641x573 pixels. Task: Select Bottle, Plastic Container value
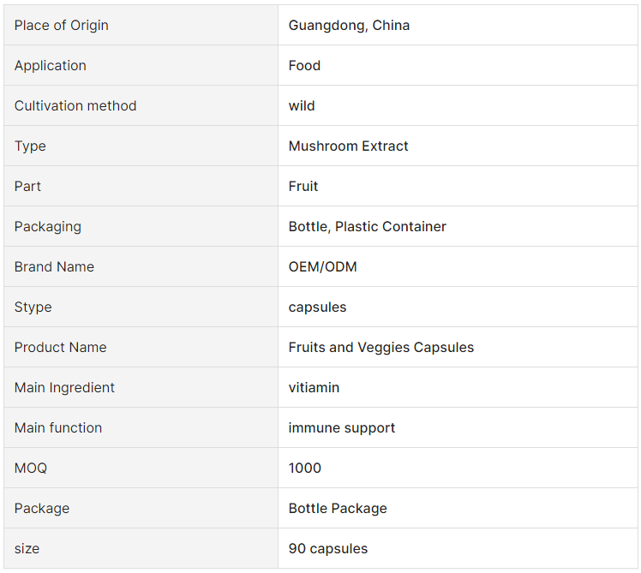[x=367, y=226]
